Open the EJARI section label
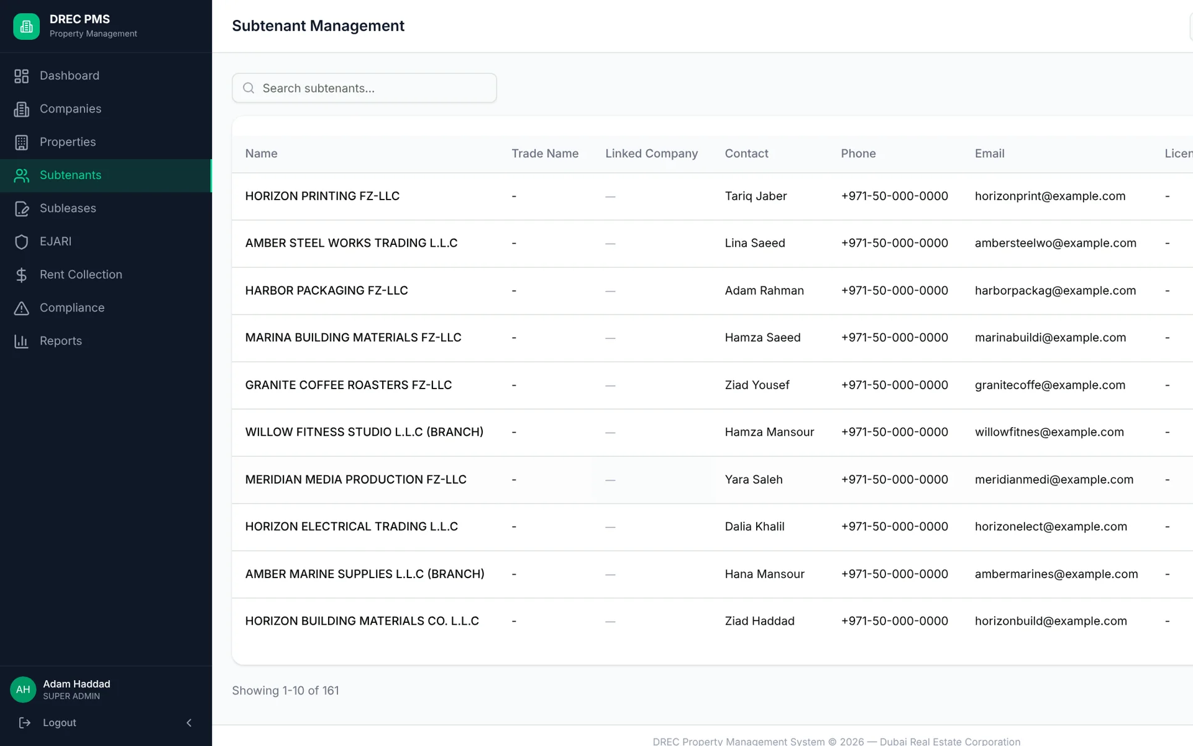This screenshot has width=1193, height=746. pyautogui.click(x=55, y=241)
